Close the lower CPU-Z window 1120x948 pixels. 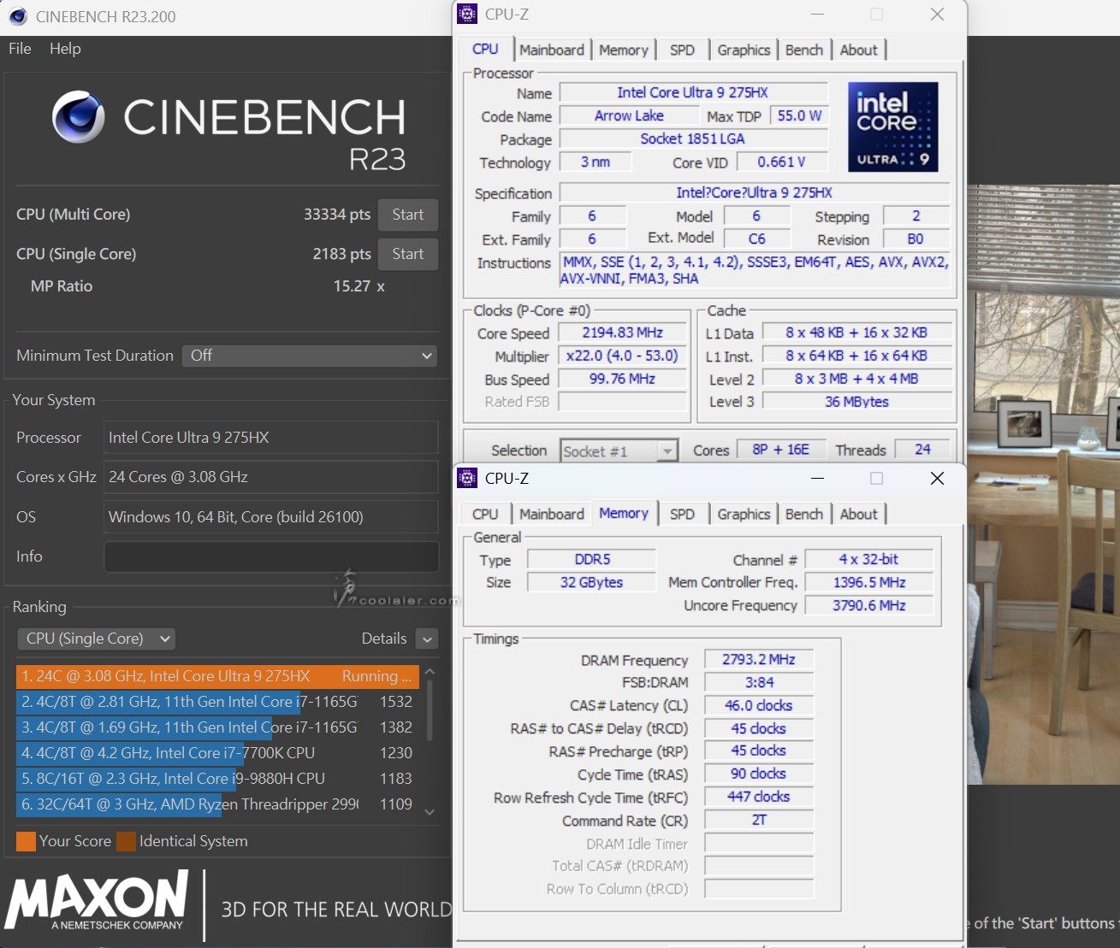pos(937,479)
